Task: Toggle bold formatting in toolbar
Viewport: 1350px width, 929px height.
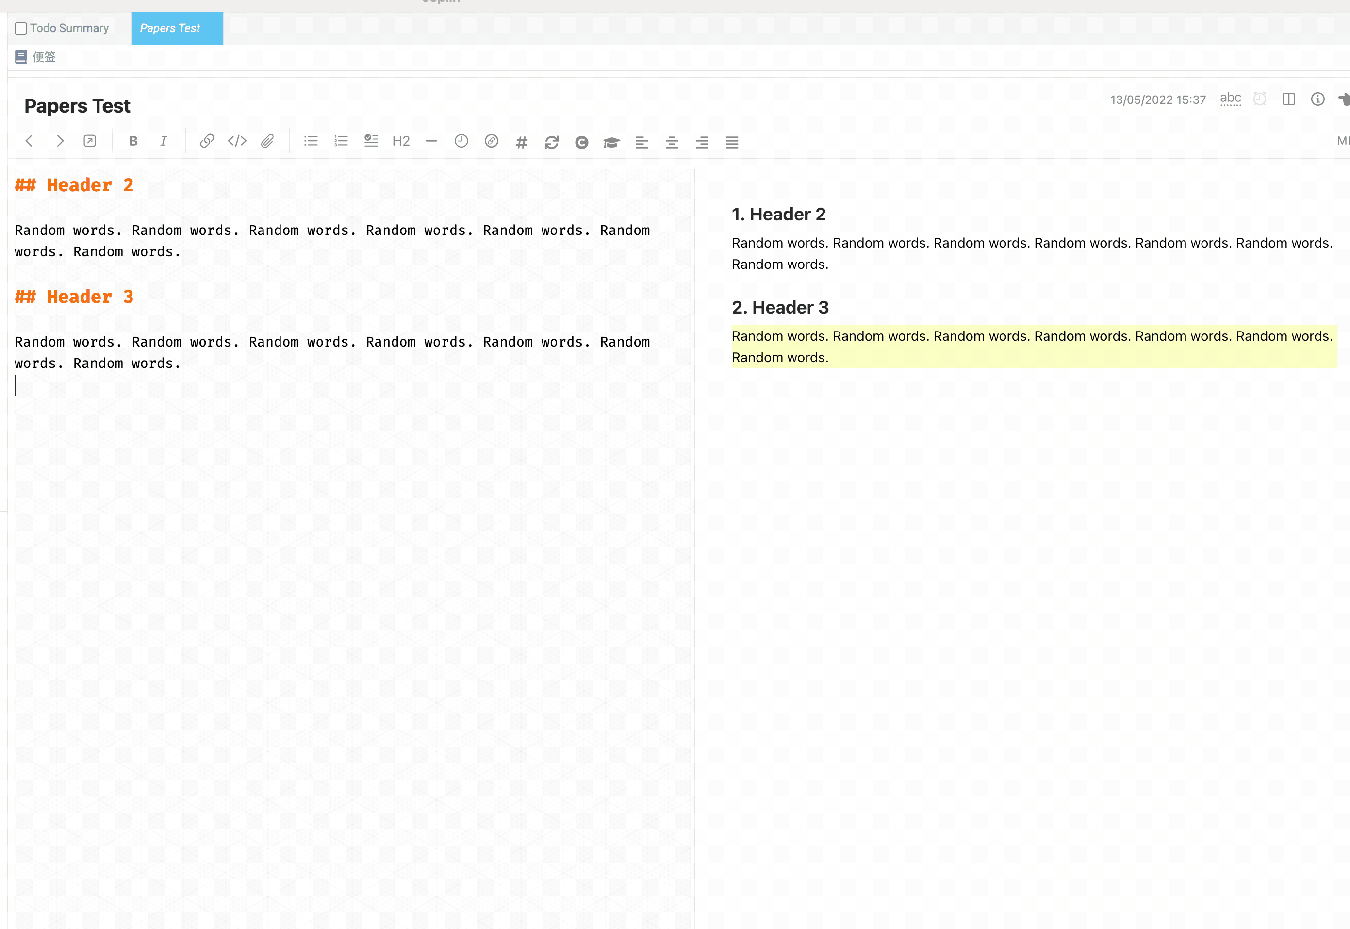Action: [133, 141]
